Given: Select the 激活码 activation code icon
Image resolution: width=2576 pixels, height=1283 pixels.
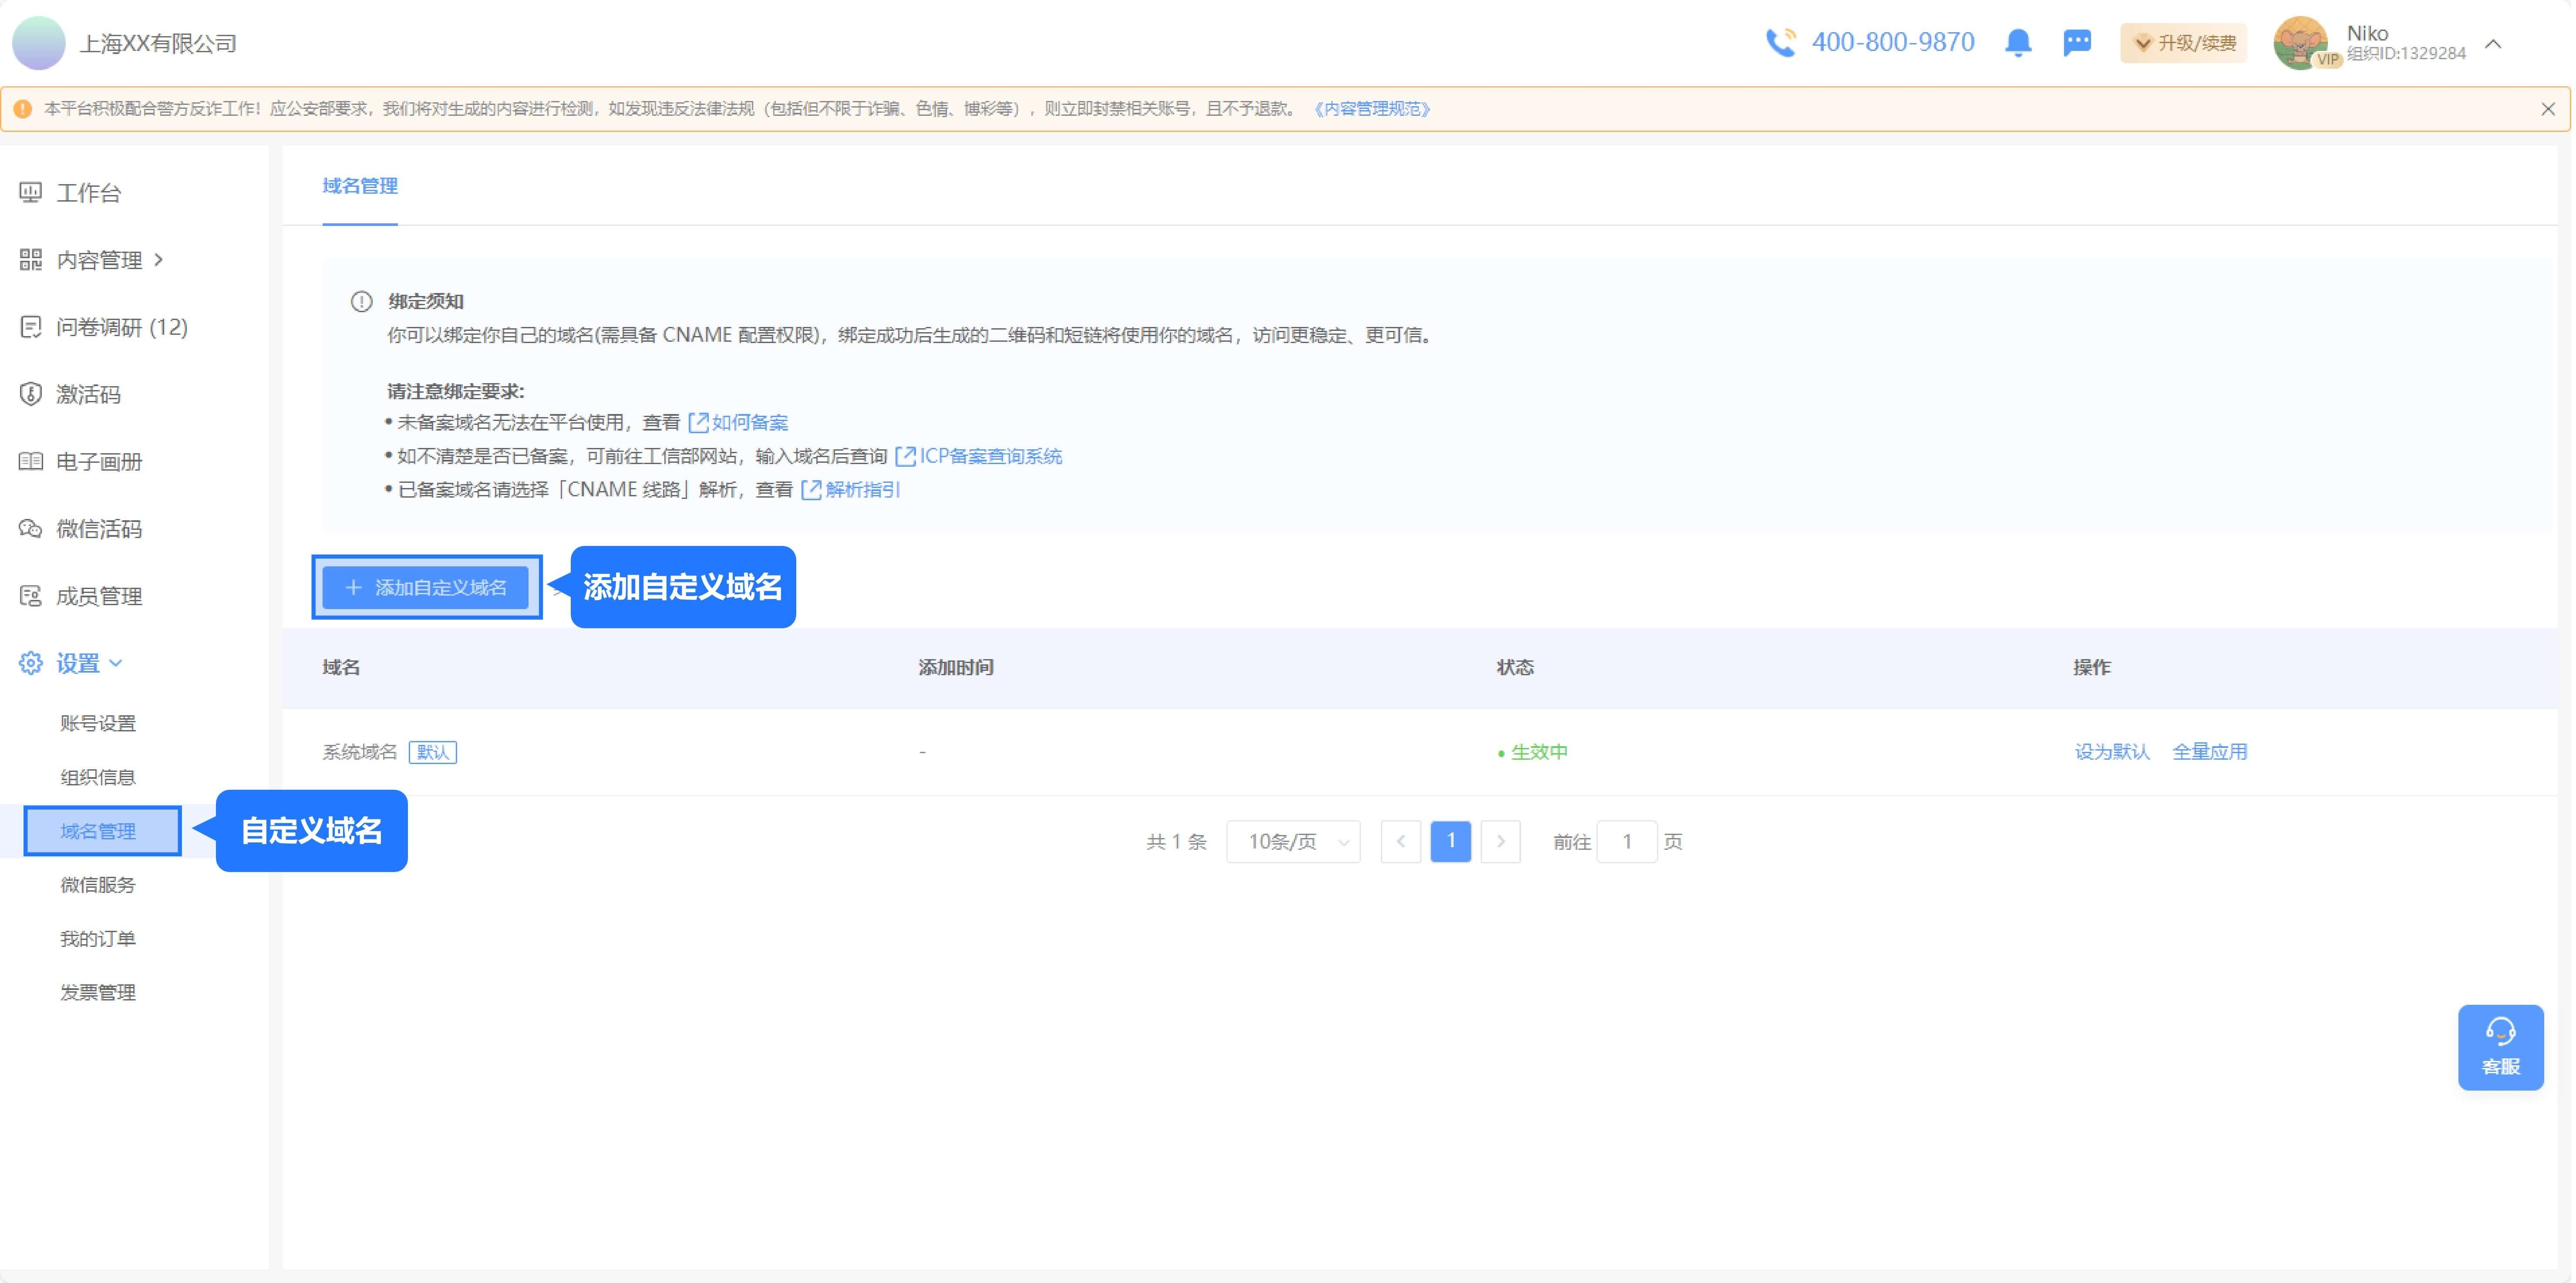Looking at the screenshot, I should tap(30, 394).
